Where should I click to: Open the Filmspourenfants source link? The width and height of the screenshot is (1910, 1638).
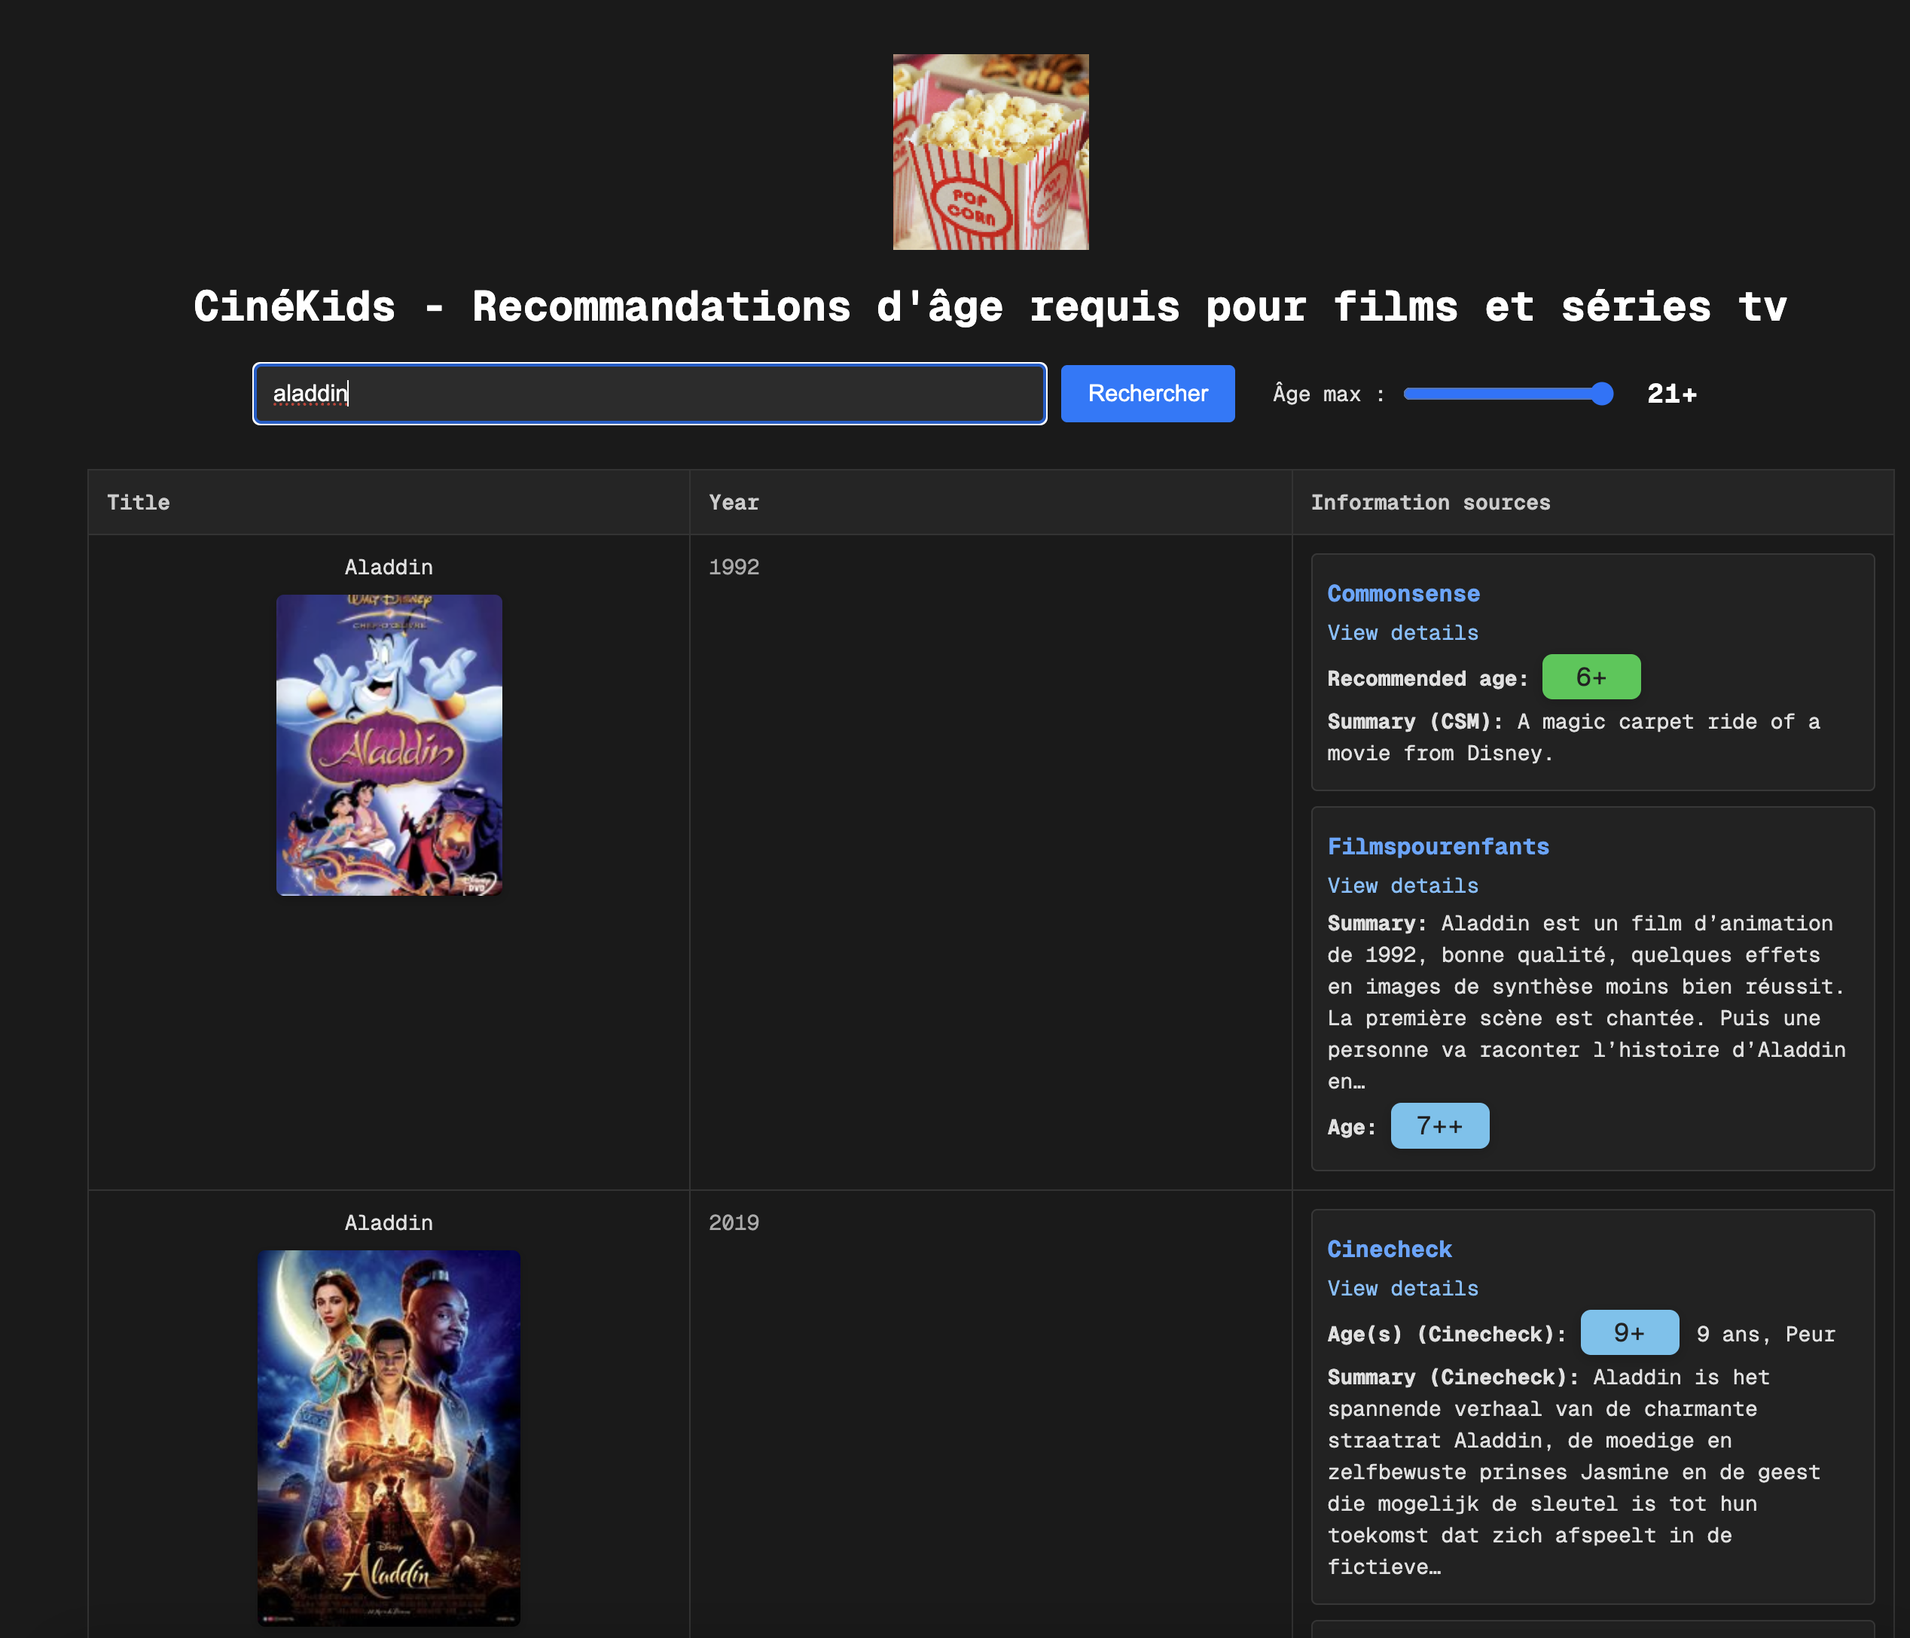tap(1438, 847)
